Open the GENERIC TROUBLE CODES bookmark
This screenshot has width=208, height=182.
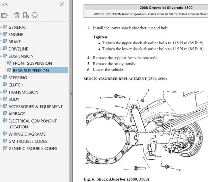[33, 149]
